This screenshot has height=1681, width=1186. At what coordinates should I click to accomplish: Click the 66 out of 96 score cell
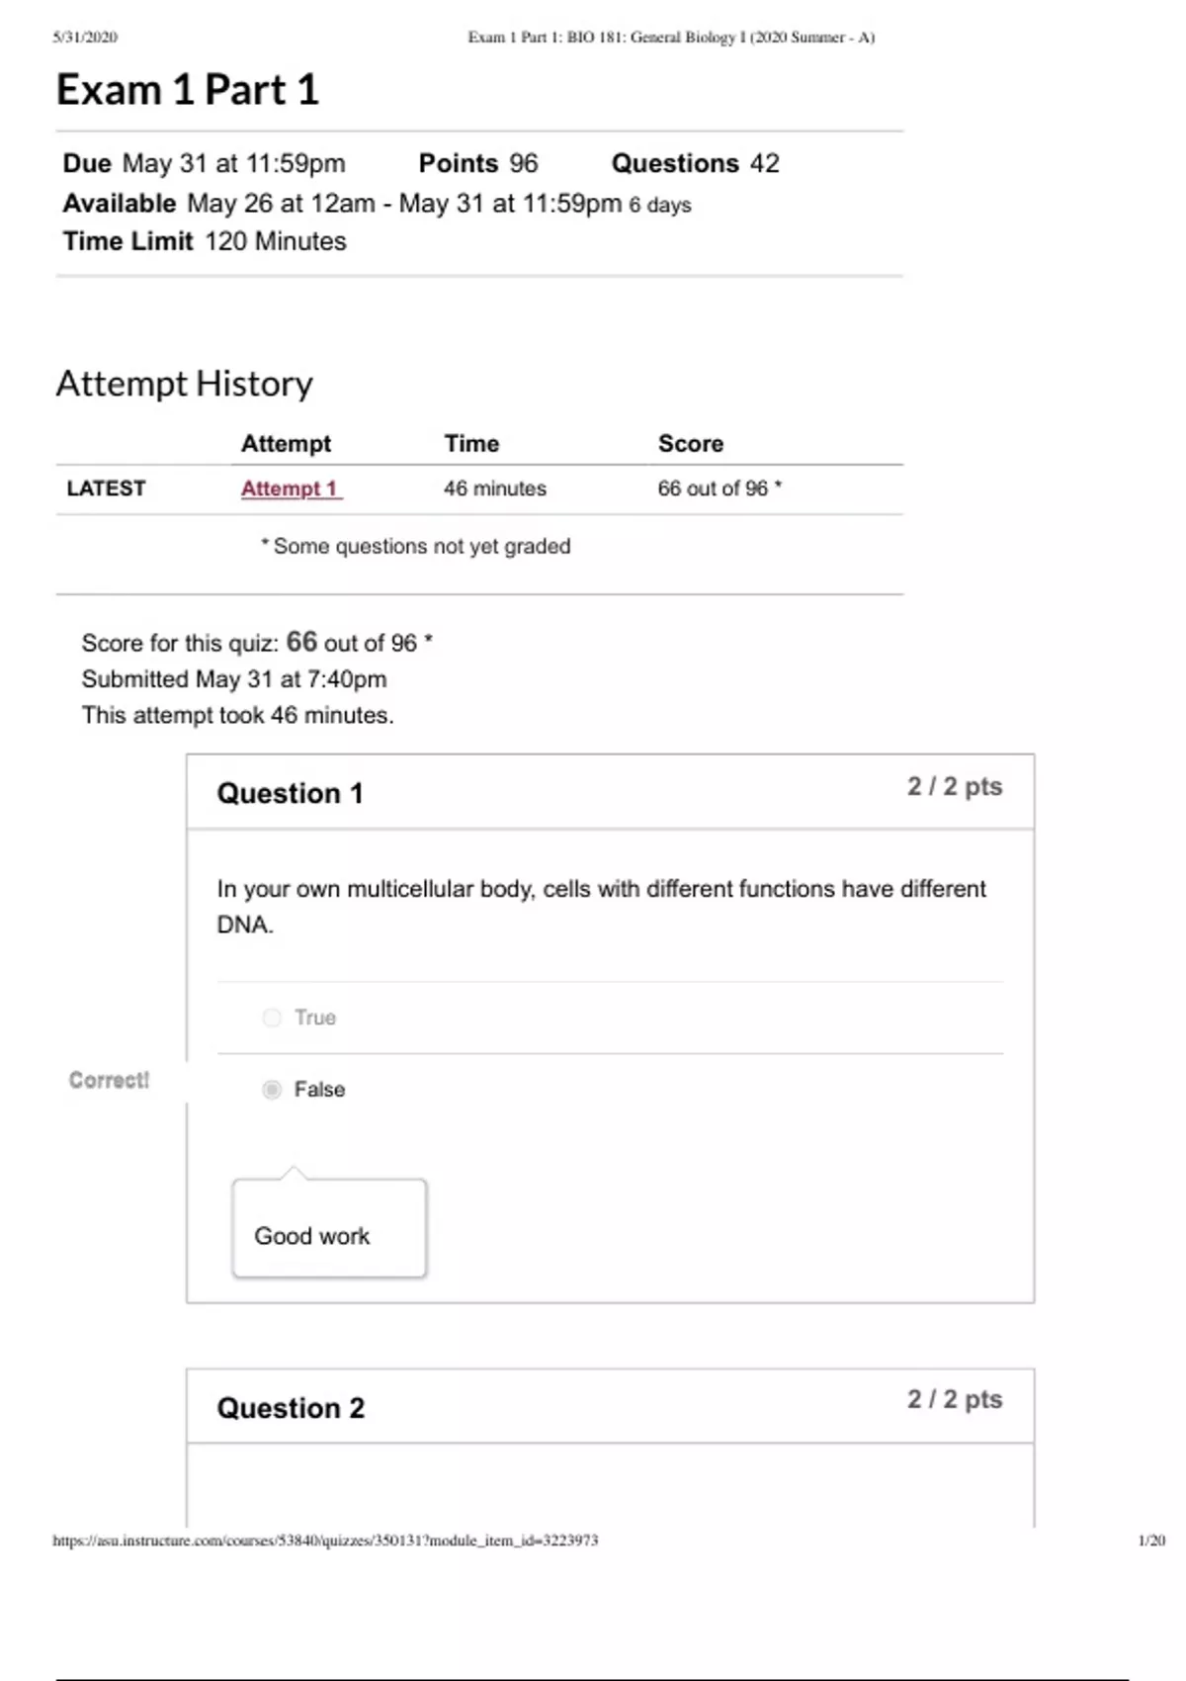[719, 488]
